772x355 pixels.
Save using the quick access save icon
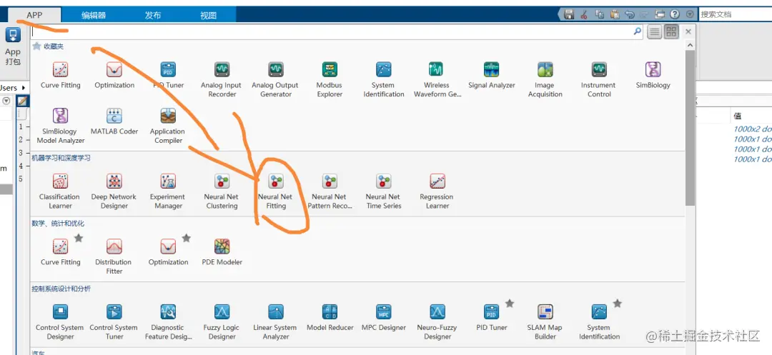569,15
